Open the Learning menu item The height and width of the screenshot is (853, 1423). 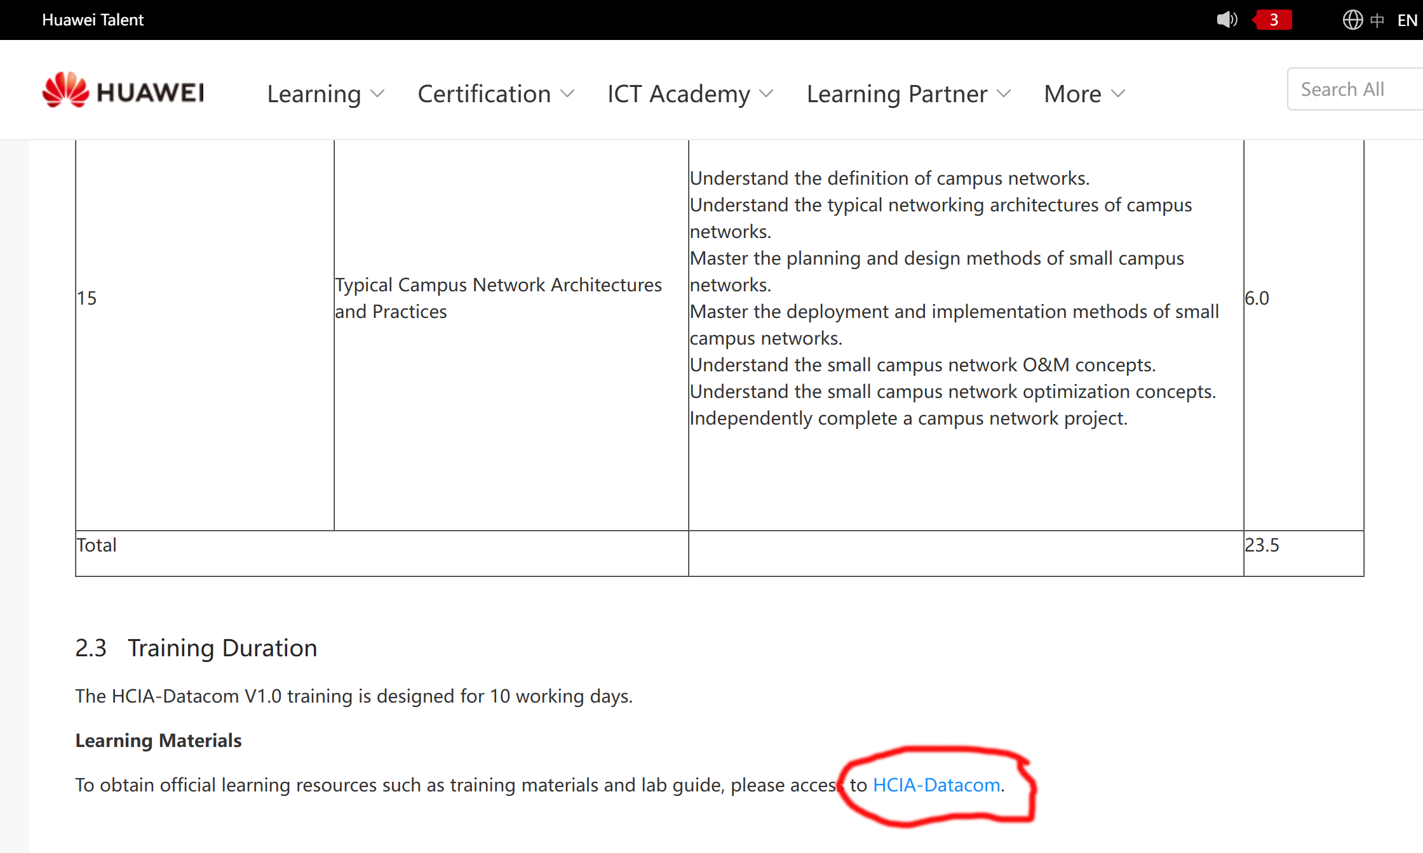click(314, 94)
